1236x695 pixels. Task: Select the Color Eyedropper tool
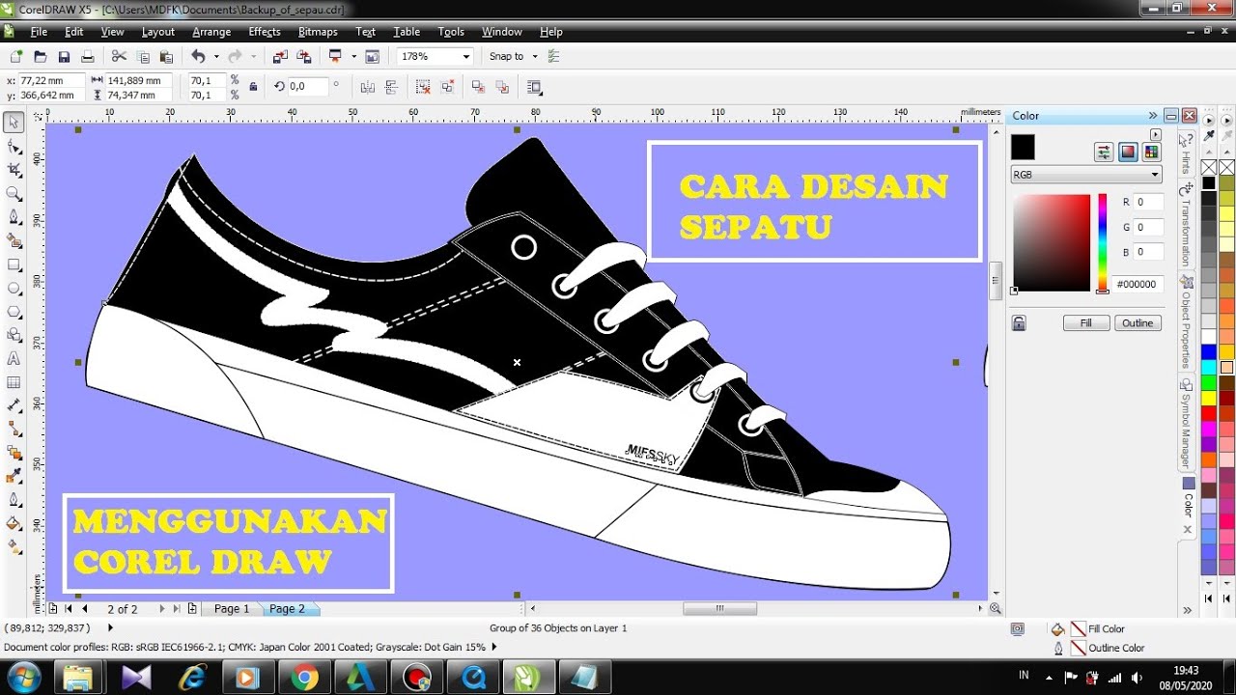click(x=14, y=476)
